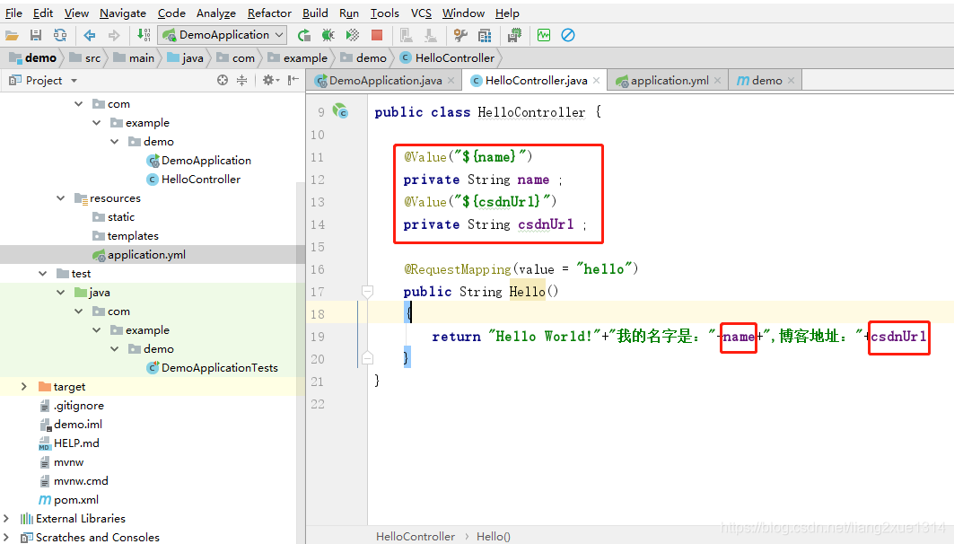Click the SDK chip toolbar icon
The width and height of the screenshot is (954, 544).
[x=515, y=35]
